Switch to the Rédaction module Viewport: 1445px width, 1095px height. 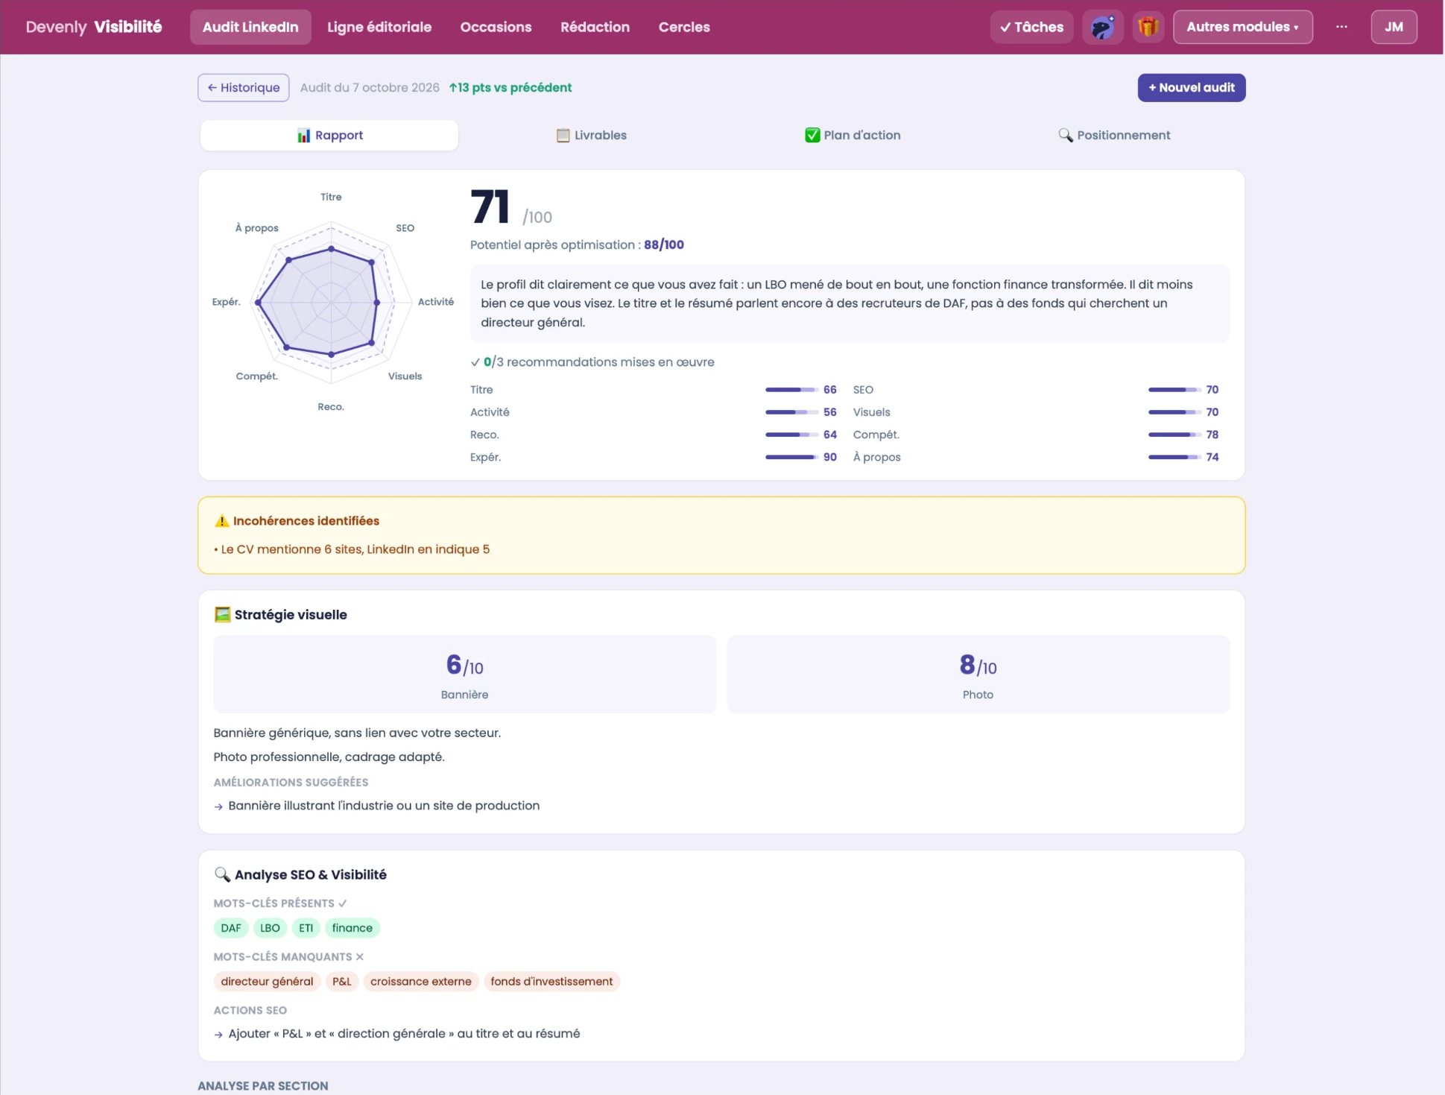pyautogui.click(x=595, y=28)
